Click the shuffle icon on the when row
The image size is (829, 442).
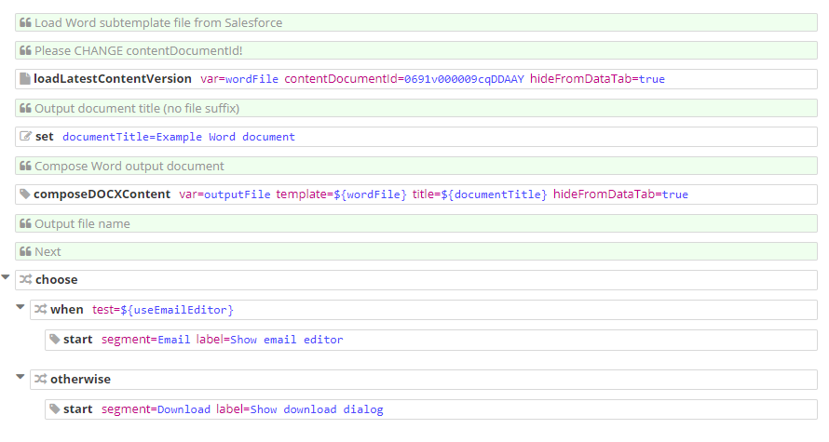[x=41, y=310]
